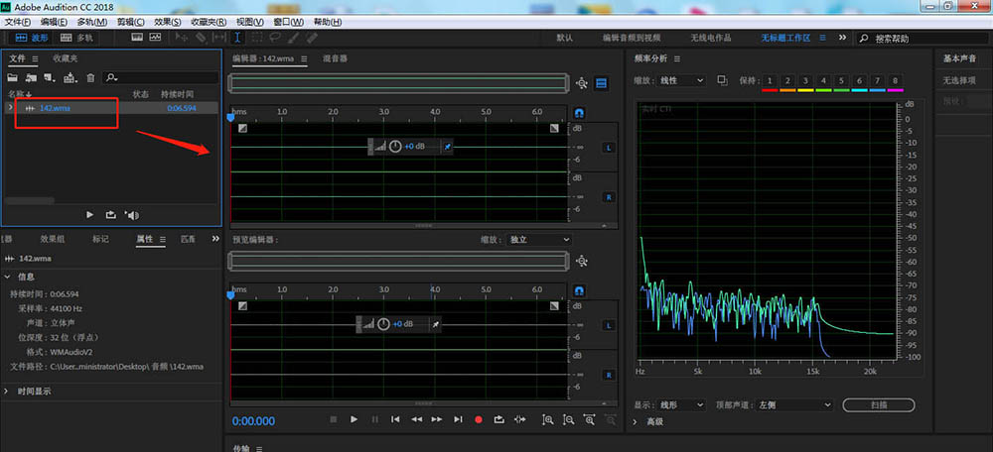Select 142.wma in the file list

tap(55, 108)
